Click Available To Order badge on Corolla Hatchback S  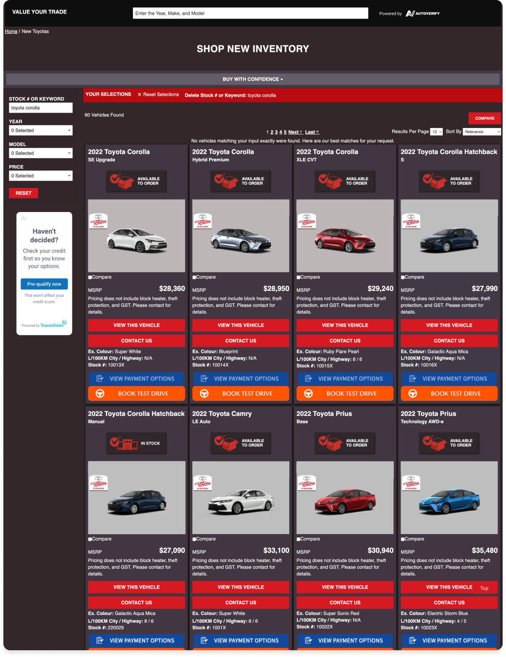coord(449,181)
